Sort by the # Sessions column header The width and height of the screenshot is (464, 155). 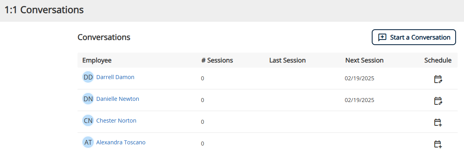[217, 60]
